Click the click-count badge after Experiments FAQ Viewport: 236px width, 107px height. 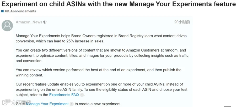82,95
